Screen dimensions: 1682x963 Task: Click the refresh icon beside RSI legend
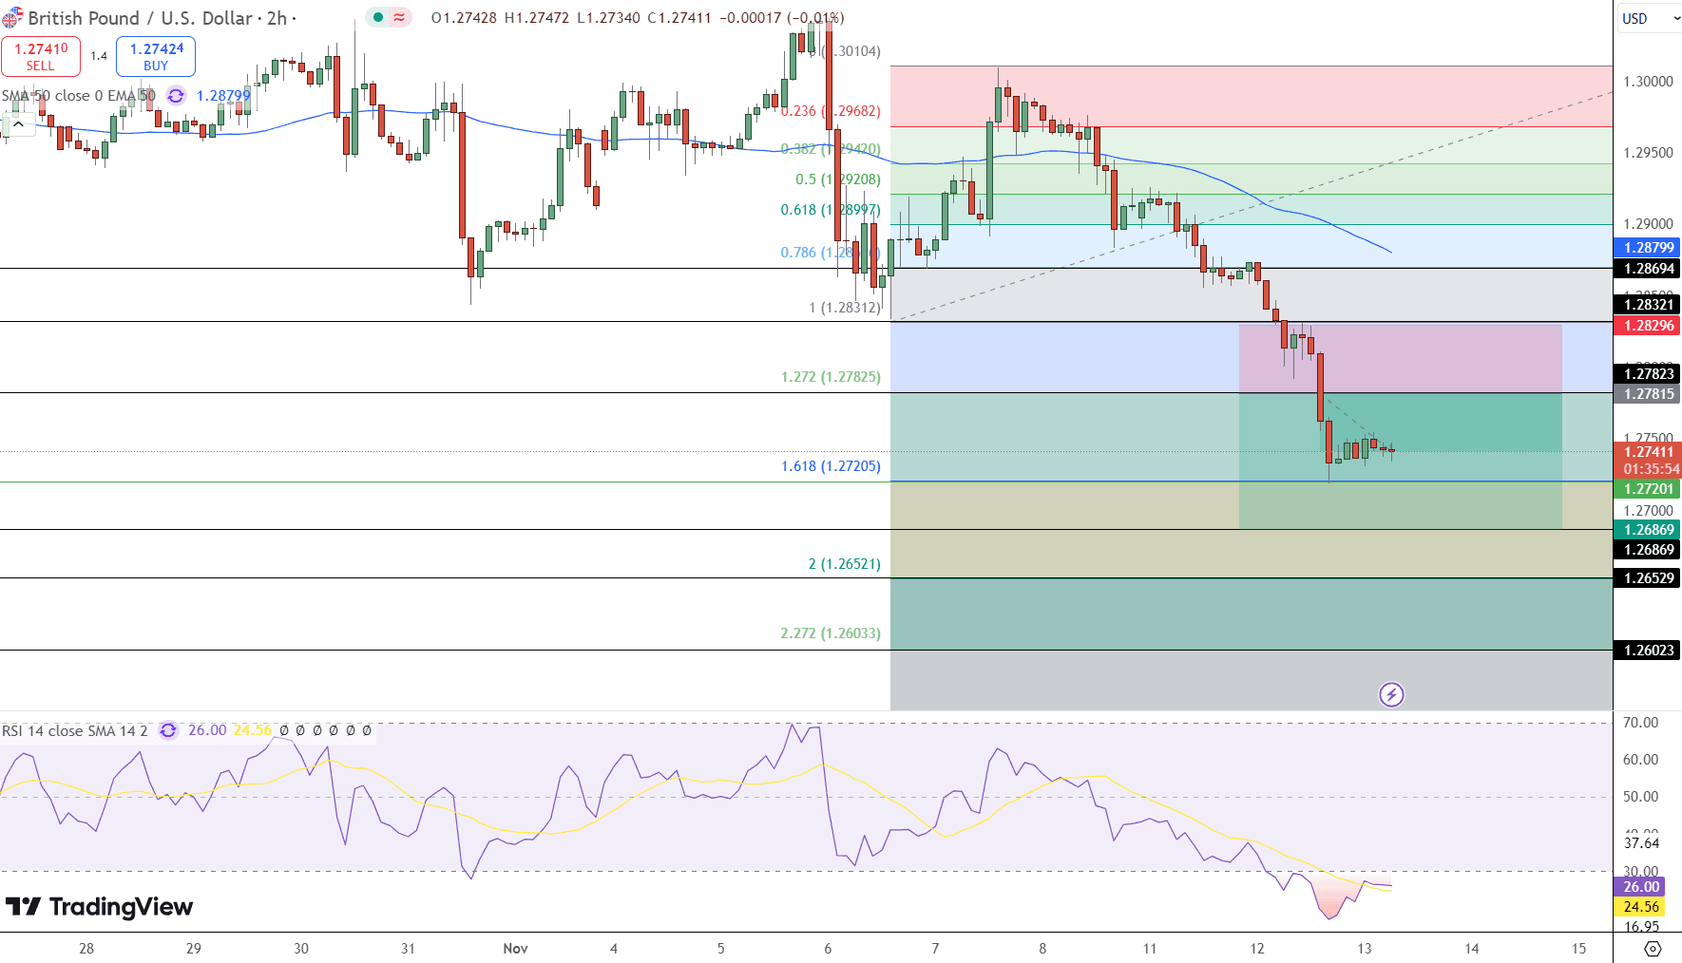(x=168, y=730)
